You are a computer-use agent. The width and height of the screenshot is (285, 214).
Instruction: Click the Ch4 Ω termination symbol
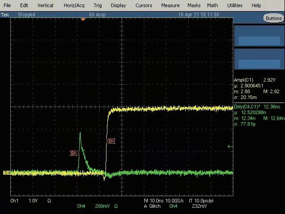(116, 206)
